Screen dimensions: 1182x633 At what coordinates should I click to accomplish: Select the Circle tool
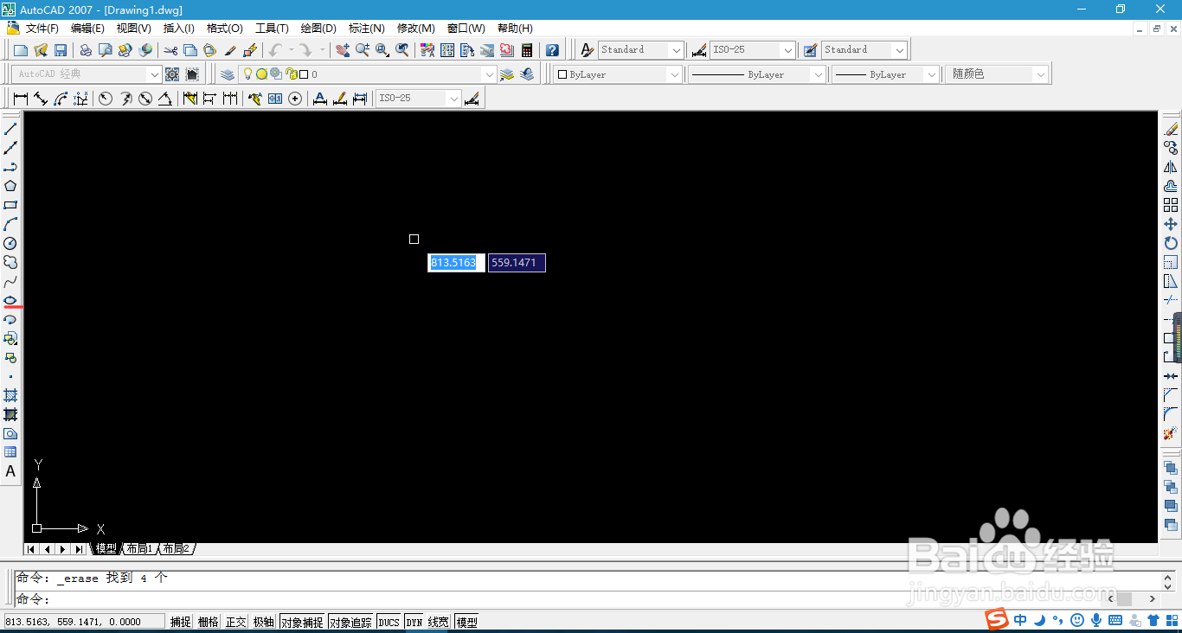point(10,243)
